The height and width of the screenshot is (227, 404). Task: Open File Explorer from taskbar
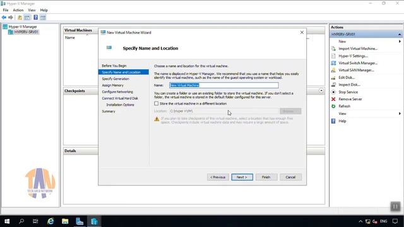point(65,221)
